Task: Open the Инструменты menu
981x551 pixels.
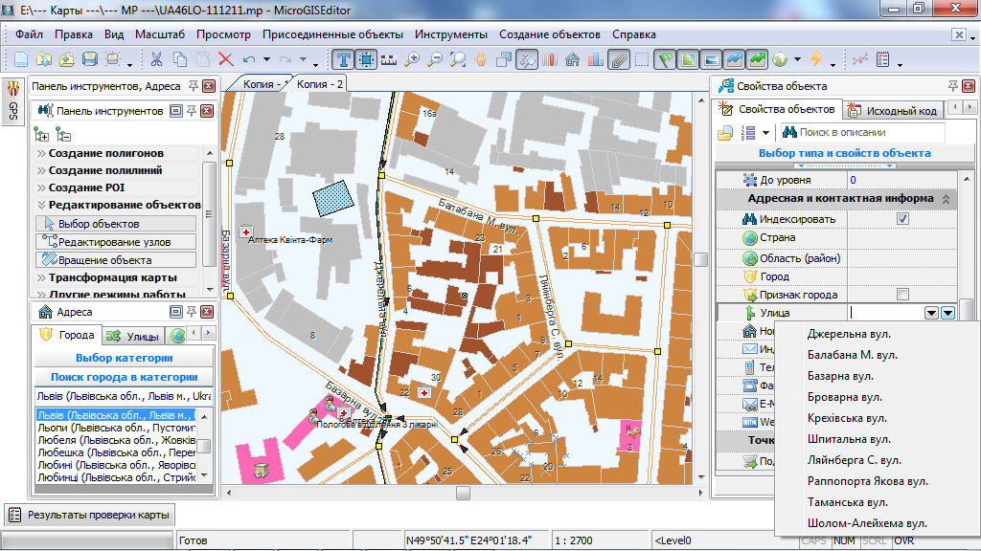Action: [x=451, y=34]
